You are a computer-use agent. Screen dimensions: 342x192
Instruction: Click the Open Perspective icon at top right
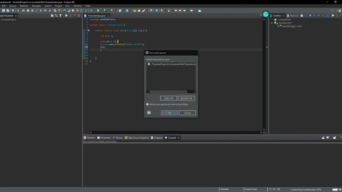(x=340, y=11)
